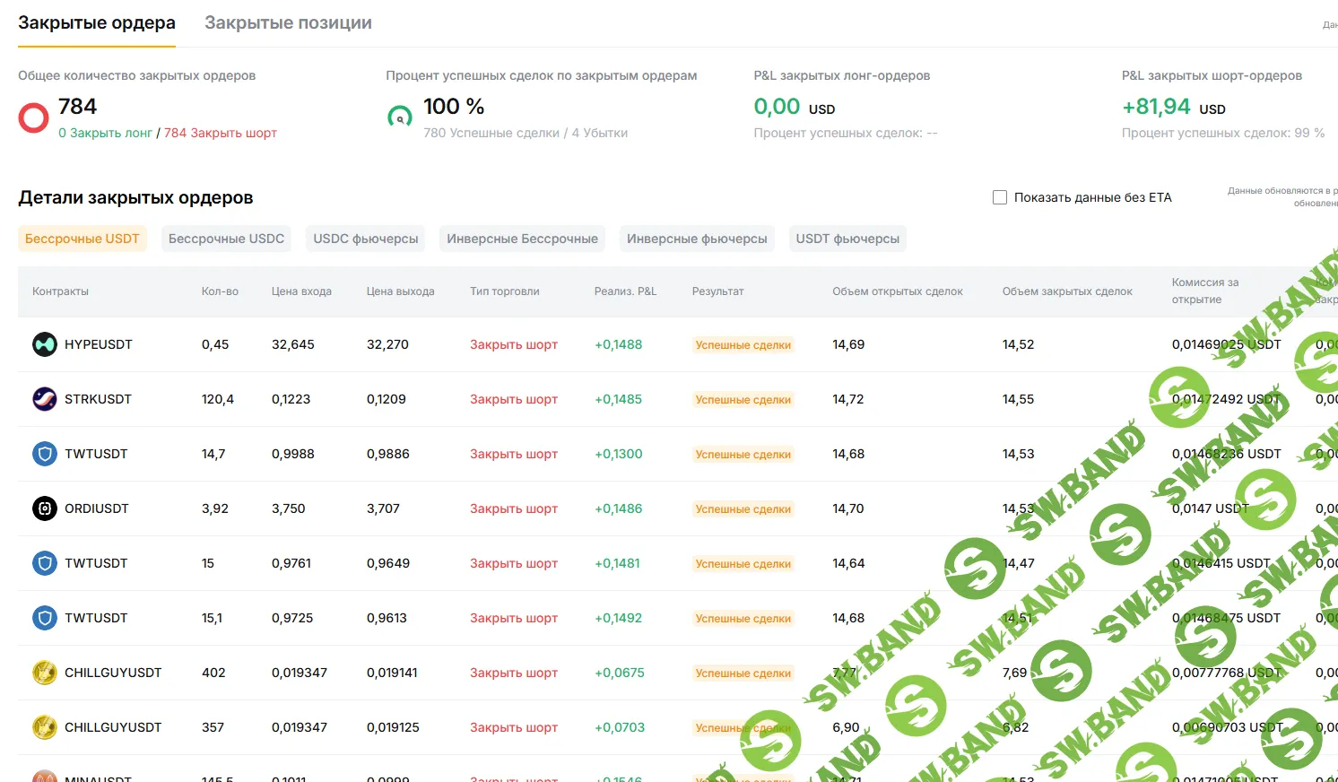Click the entry price 3,750
Screen dimensions: 1338x782
point(289,508)
